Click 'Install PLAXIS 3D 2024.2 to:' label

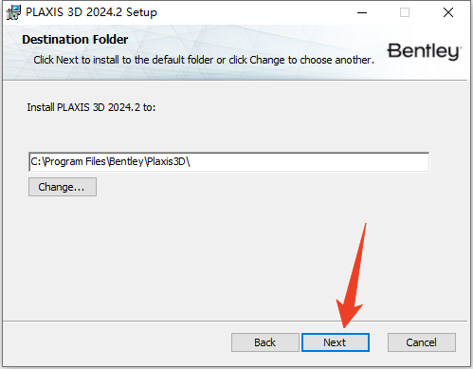(x=91, y=107)
